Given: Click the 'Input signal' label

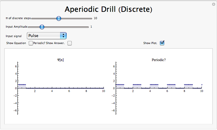Looking at the screenshot, I should (14, 36).
